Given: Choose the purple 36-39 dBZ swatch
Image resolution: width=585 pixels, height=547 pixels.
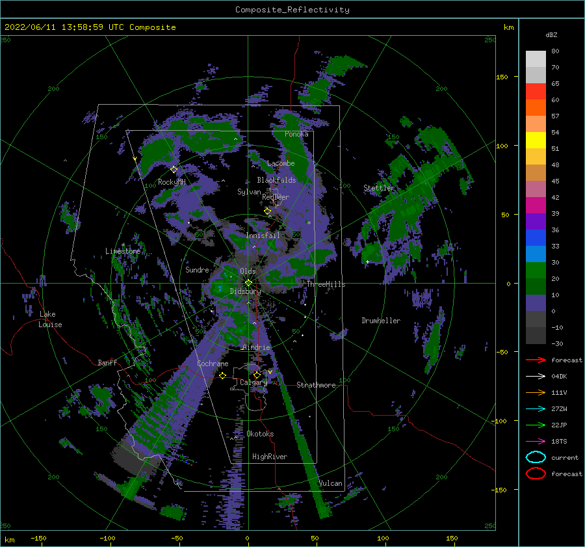Looking at the screenshot, I should pyautogui.click(x=536, y=222).
